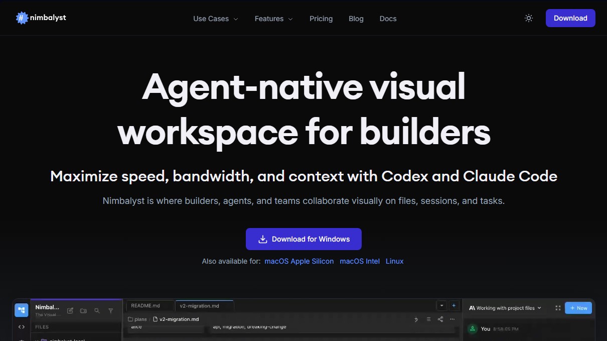The image size is (607, 341).
Task: Click the New session button
Action: tap(578, 308)
